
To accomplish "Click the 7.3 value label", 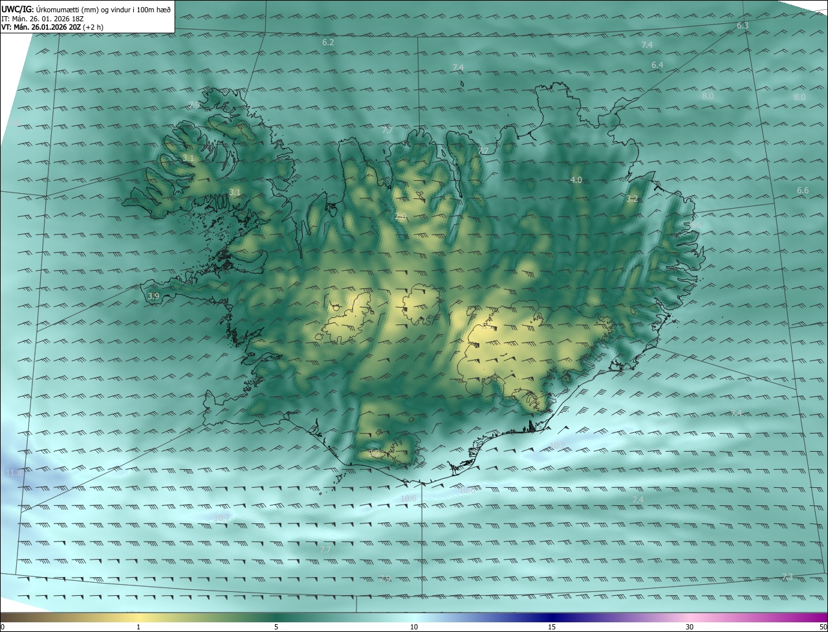I will point(787,576).
